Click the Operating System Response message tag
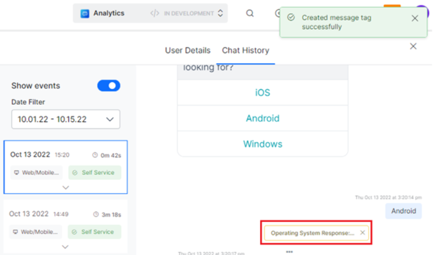 click(x=312, y=233)
